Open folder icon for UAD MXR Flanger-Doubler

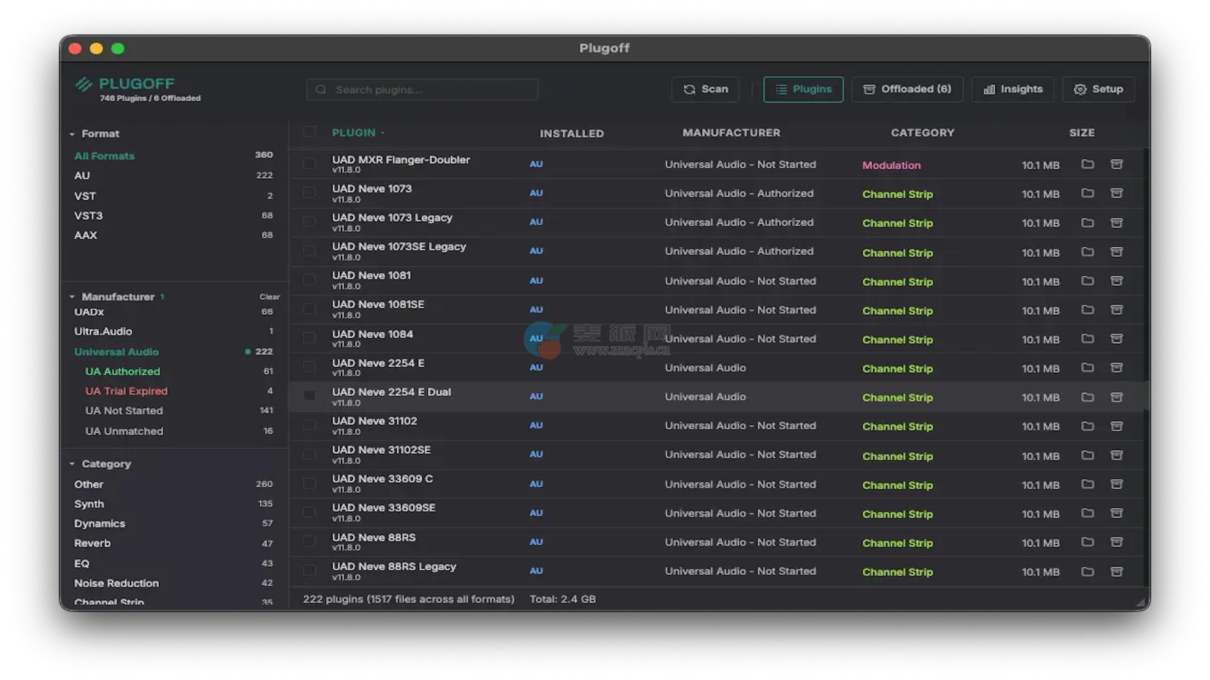(x=1087, y=164)
